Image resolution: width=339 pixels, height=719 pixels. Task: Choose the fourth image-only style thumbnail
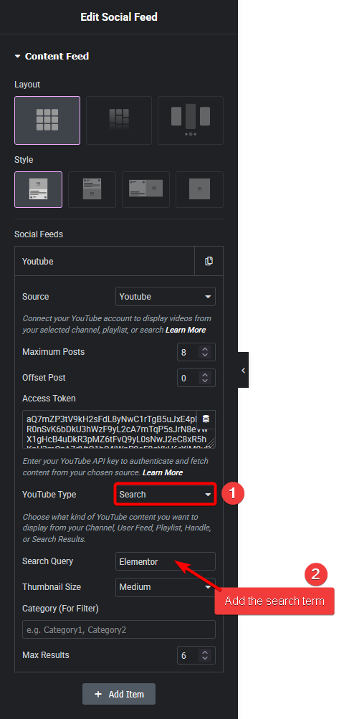click(199, 189)
